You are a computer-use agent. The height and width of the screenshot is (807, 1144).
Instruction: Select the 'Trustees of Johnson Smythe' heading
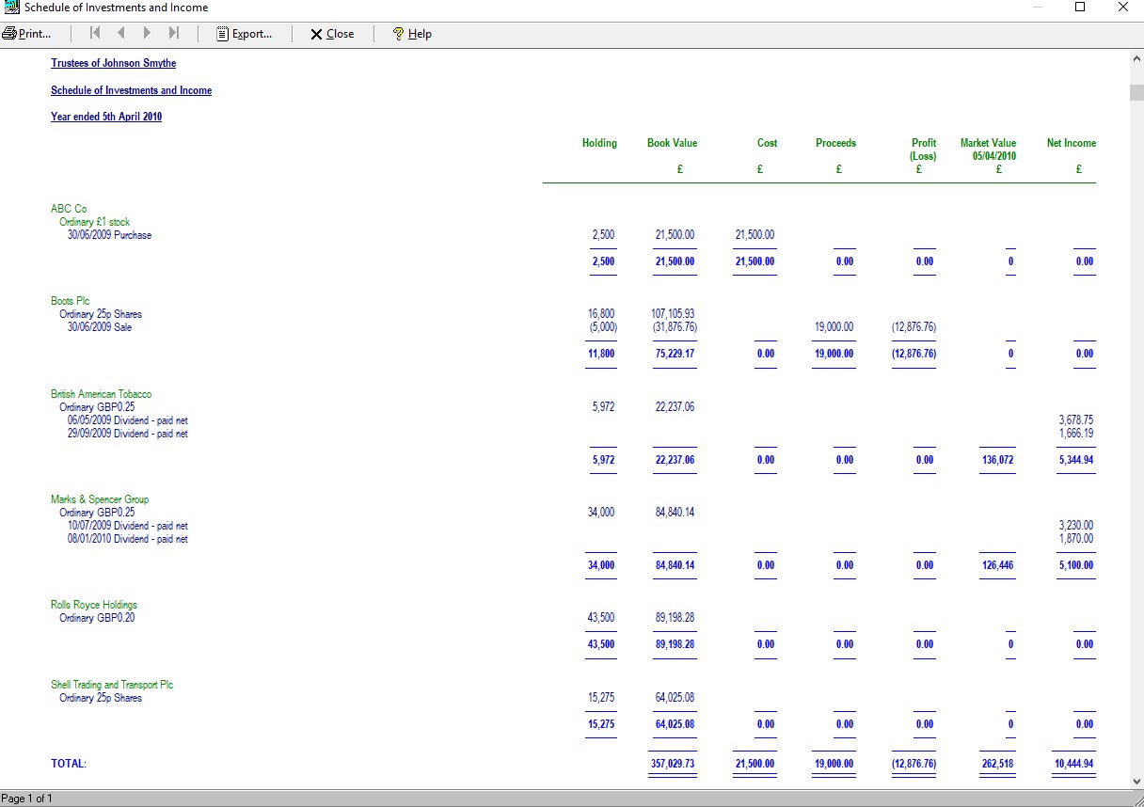[x=113, y=63]
